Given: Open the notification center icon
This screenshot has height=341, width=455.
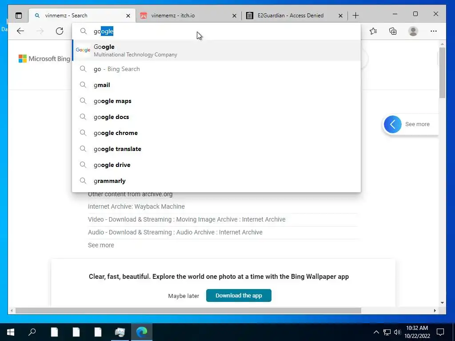Looking at the screenshot, I should click(440, 332).
